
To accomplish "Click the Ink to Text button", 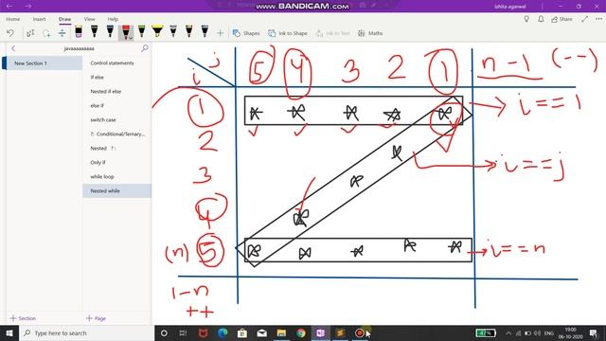I will coord(332,33).
